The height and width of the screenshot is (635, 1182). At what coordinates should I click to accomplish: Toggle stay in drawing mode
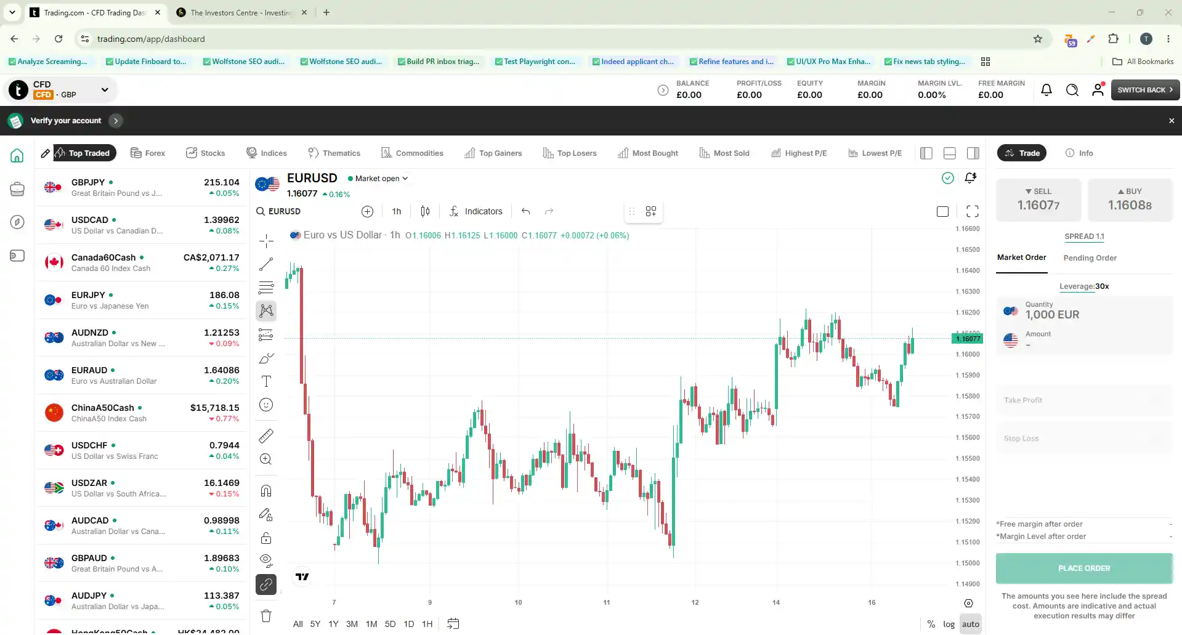click(266, 514)
